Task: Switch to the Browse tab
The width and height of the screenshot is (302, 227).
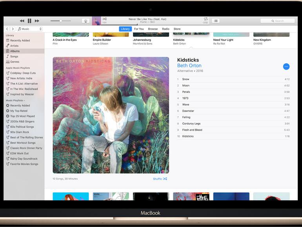Action: click(x=153, y=29)
